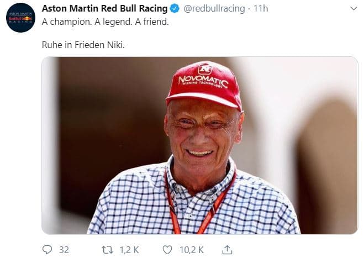Viewport: 364px width, 258px height.
Task: Expand the tweet options chevron menu
Action: (x=354, y=9)
